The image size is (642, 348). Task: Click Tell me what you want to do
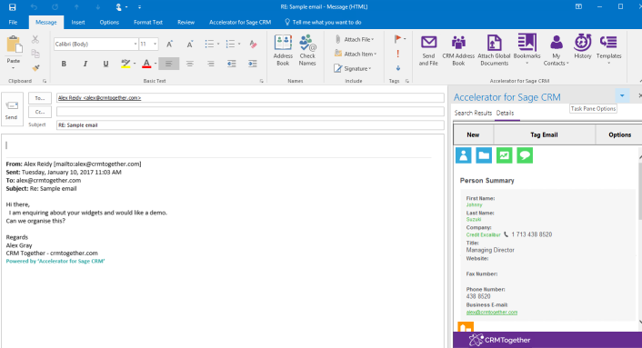pyautogui.click(x=323, y=22)
